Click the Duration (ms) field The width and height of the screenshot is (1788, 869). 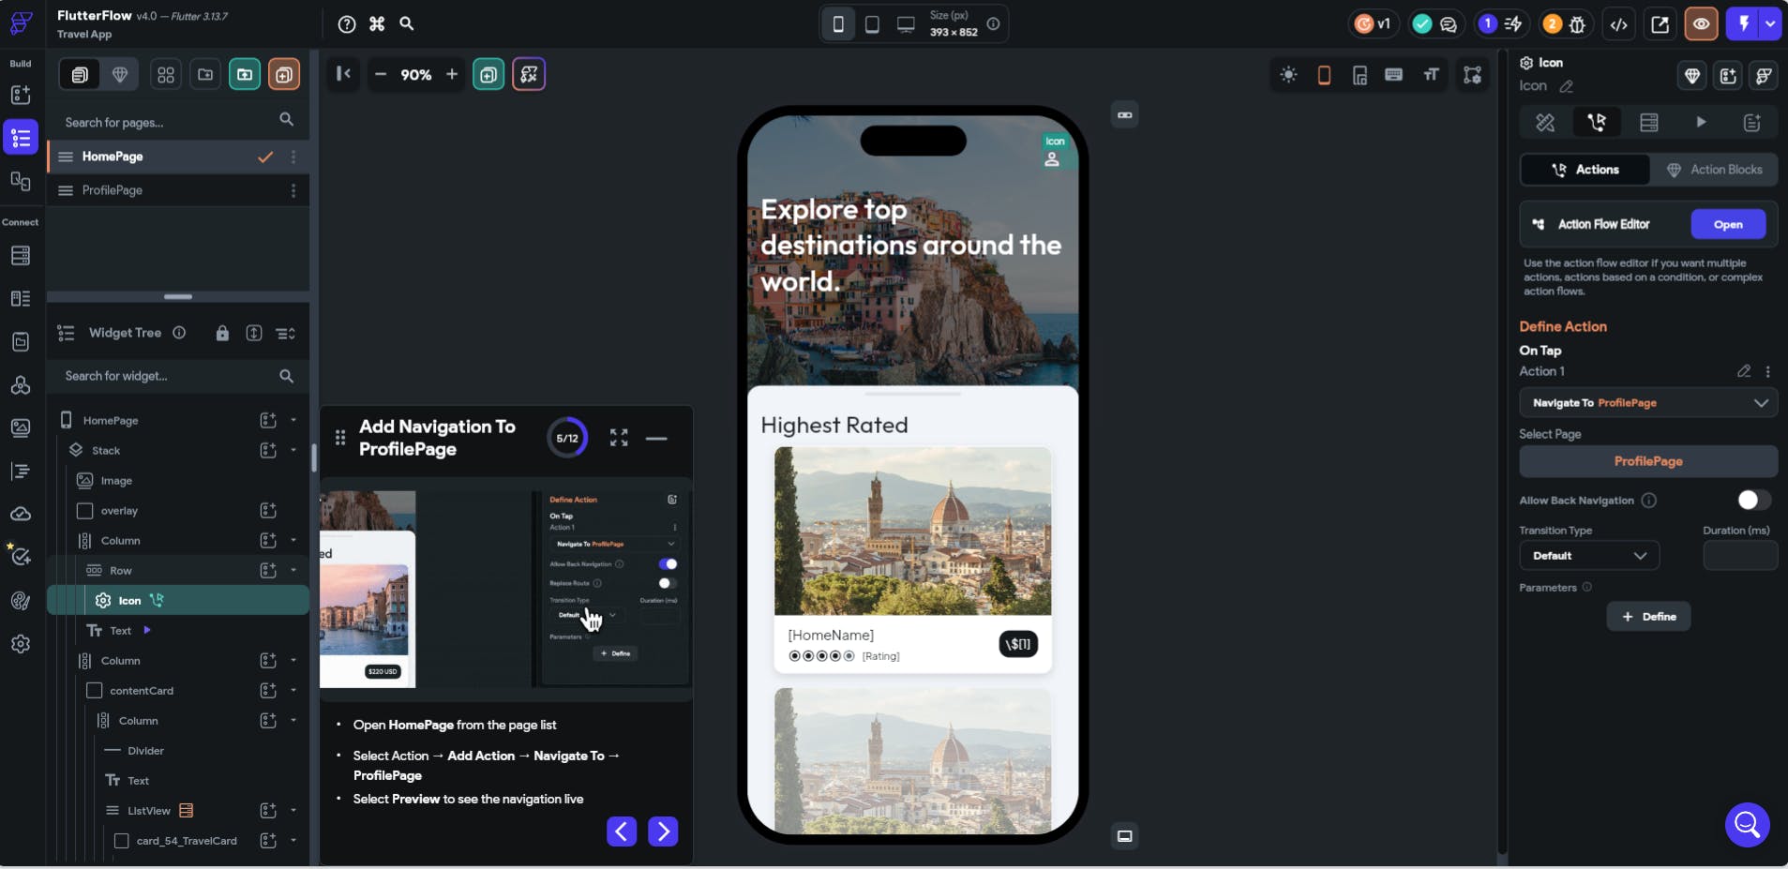pyautogui.click(x=1740, y=555)
